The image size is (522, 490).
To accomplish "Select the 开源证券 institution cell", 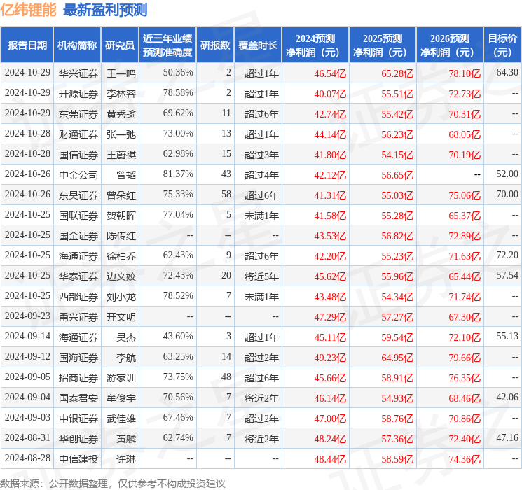I will [78, 94].
